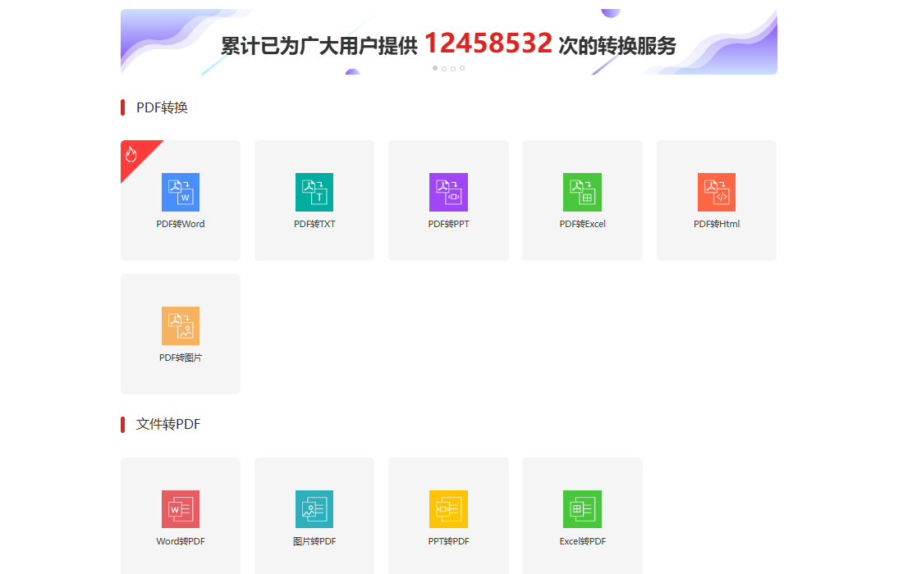Choose the teal 图片转PDF icon
The width and height of the screenshot is (903, 574).
[314, 509]
